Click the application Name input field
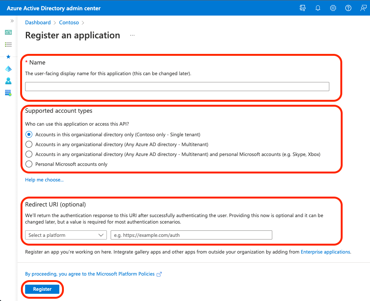 point(177,86)
